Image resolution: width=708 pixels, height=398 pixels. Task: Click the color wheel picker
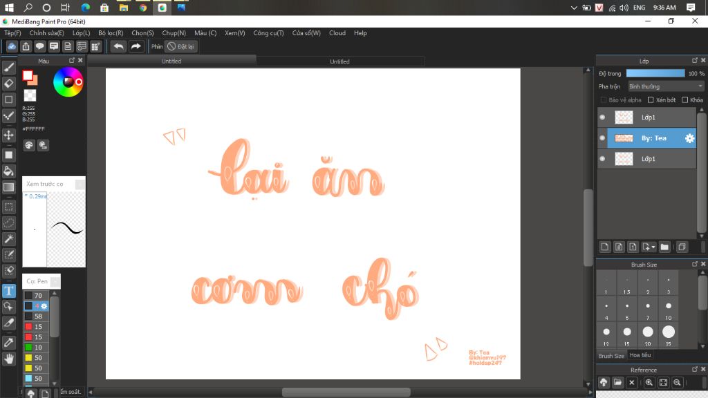(68, 82)
